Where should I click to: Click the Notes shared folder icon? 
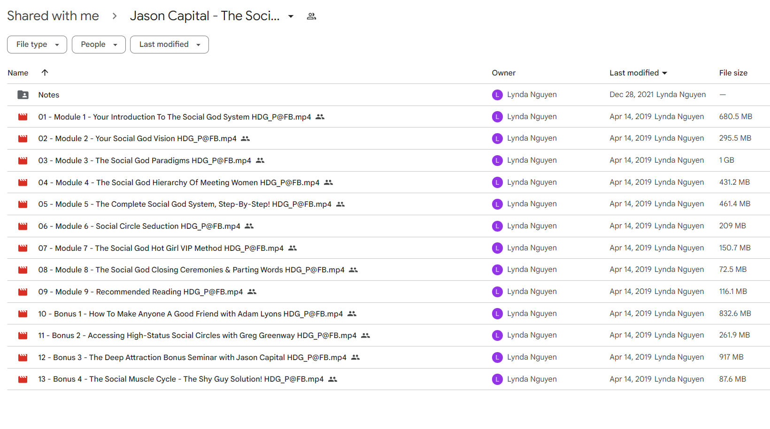23,95
